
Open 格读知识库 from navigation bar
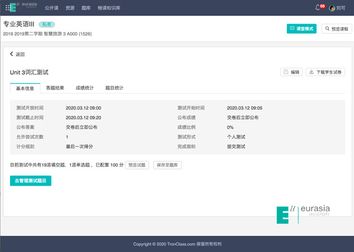[108, 8]
